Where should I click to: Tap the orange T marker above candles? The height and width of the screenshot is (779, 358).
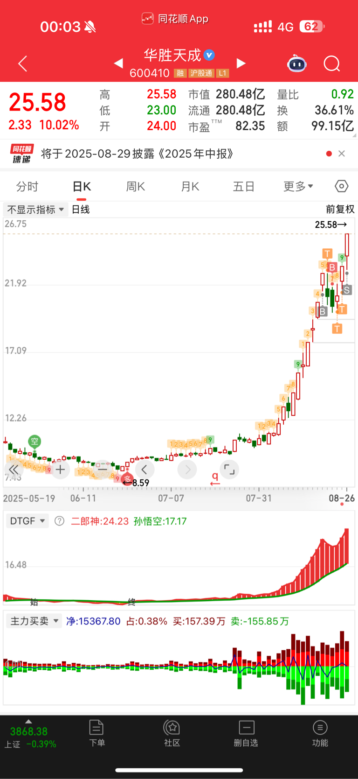coord(327,253)
